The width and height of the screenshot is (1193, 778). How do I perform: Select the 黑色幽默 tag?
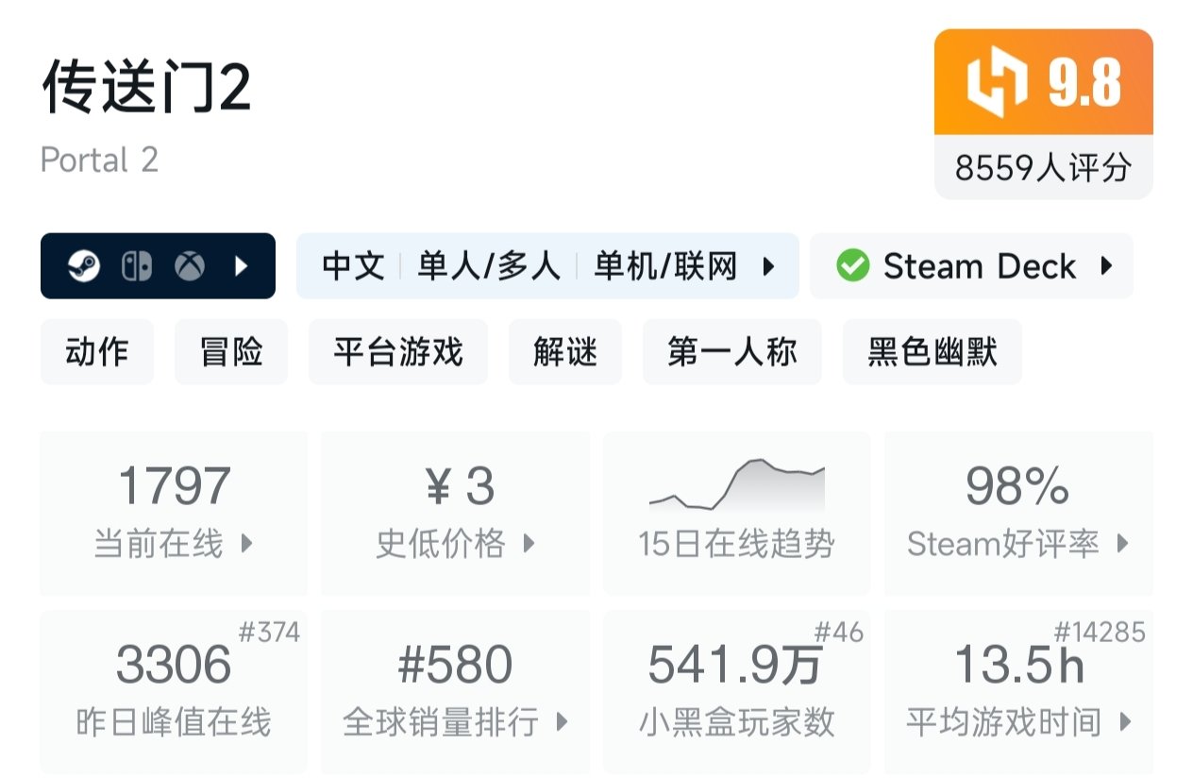[933, 352]
